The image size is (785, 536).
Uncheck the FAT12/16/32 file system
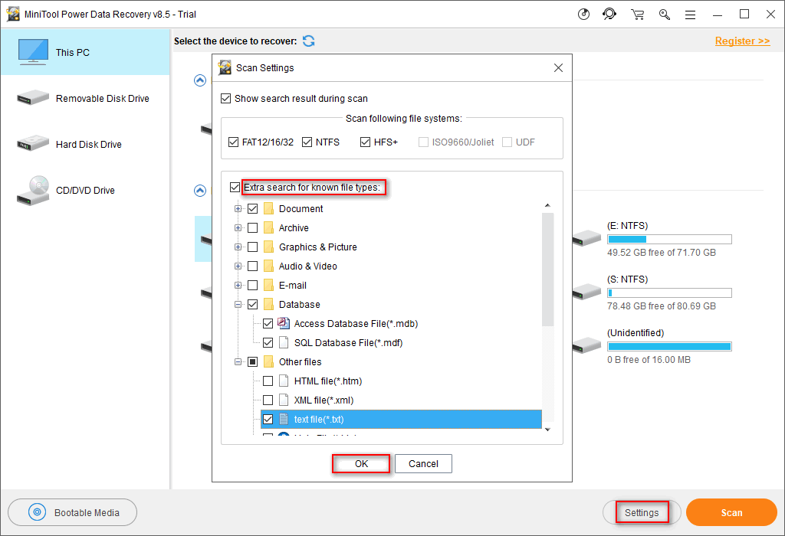click(233, 142)
